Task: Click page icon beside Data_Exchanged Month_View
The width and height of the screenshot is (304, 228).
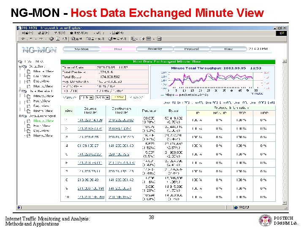Action: point(29,136)
